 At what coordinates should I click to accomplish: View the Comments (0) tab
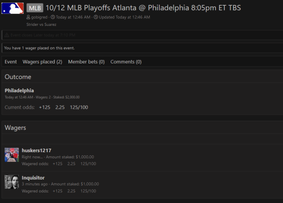(x=126, y=62)
